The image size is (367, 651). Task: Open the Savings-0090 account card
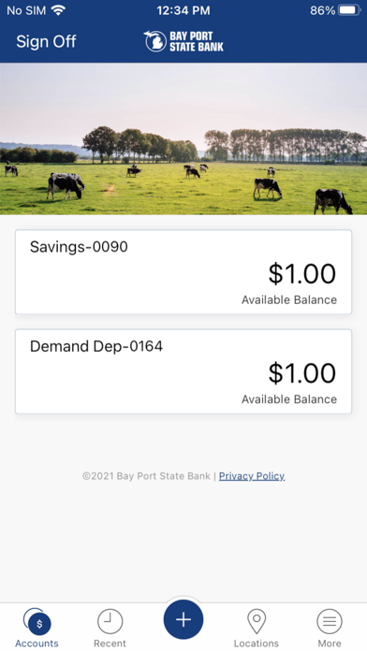tap(183, 272)
